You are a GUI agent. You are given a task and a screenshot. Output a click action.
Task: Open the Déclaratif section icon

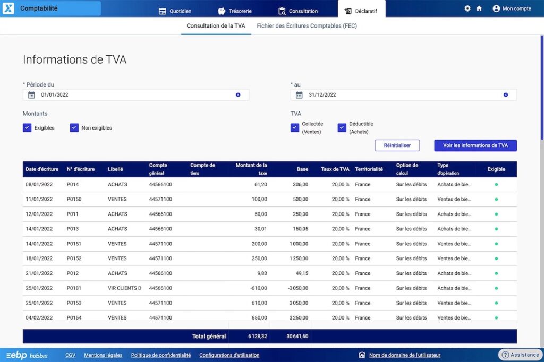coord(348,10)
